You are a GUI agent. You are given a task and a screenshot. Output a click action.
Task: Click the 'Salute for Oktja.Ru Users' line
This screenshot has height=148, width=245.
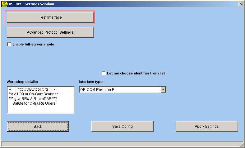click(x=35, y=103)
